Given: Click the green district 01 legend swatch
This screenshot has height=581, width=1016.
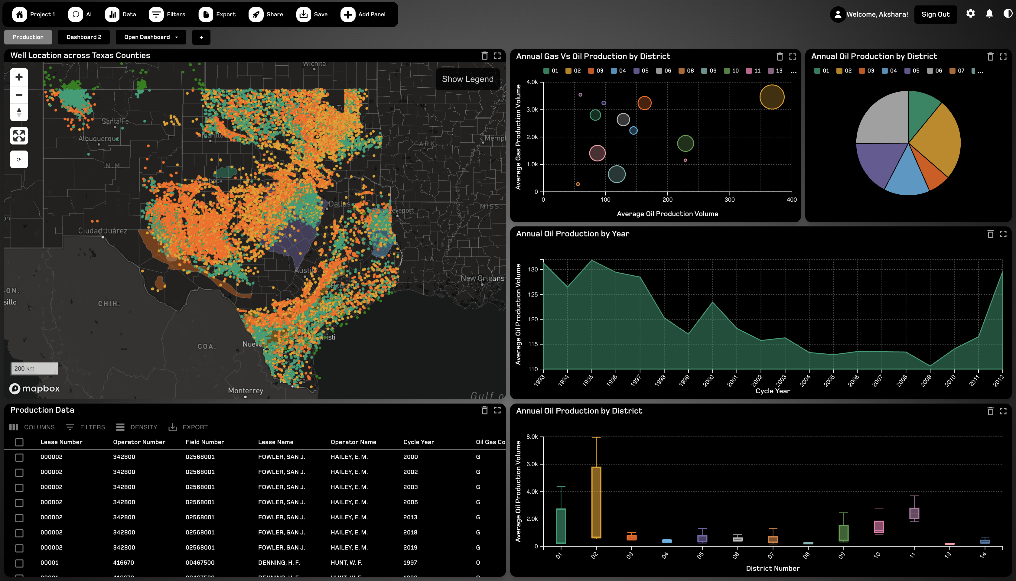Looking at the screenshot, I should (x=546, y=70).
